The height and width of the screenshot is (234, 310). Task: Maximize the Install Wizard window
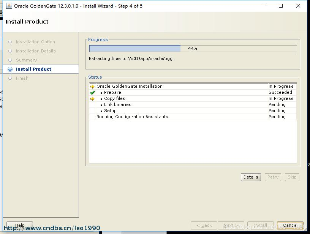click(280, 6)
